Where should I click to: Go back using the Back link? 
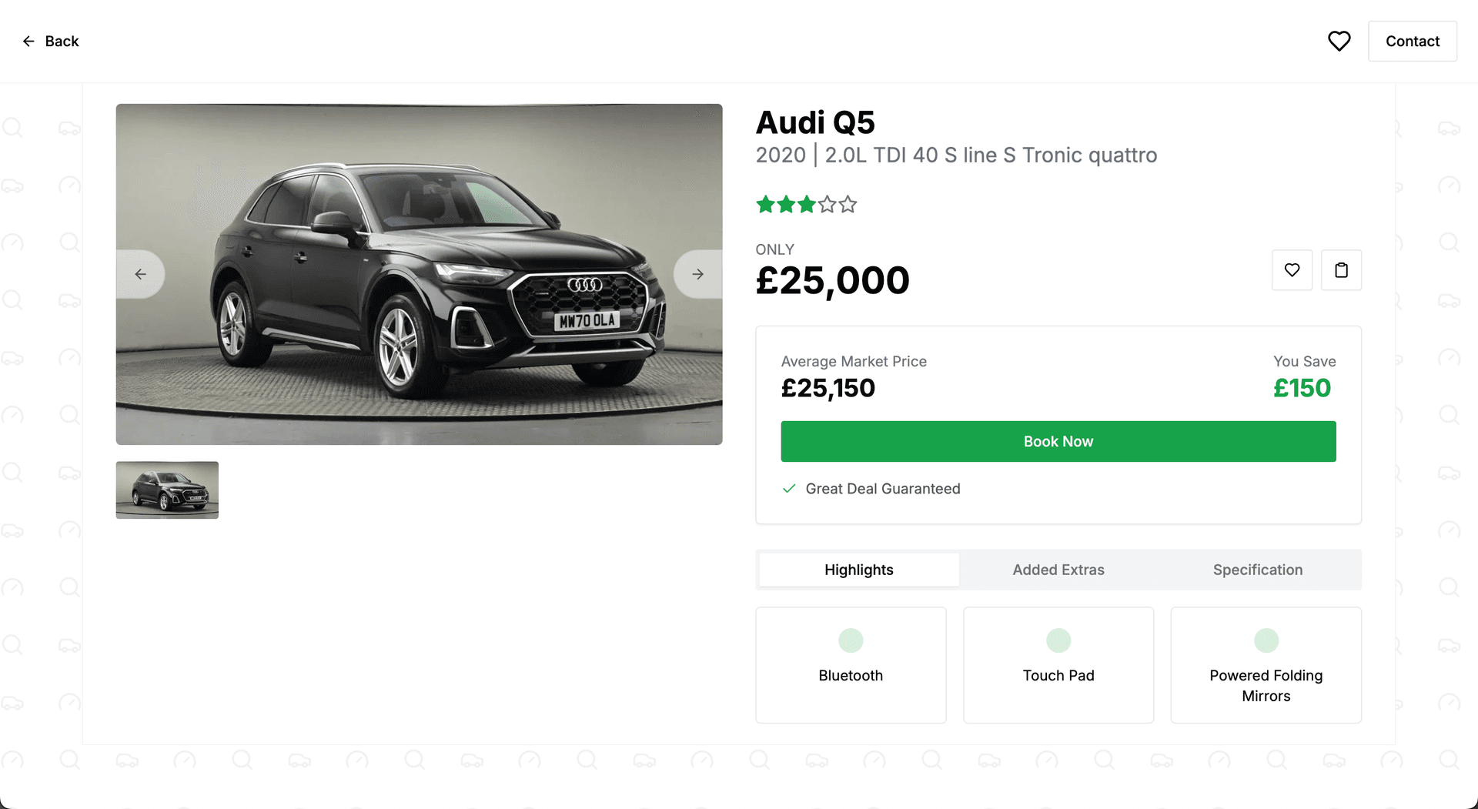click(x=62, y=42)
